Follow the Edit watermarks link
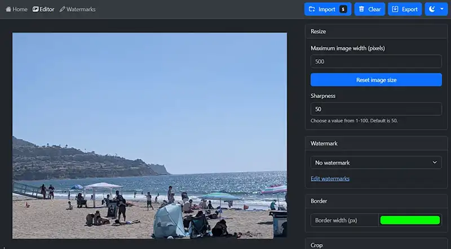Viewport: 451px width, 249px height. pos(330,179)
